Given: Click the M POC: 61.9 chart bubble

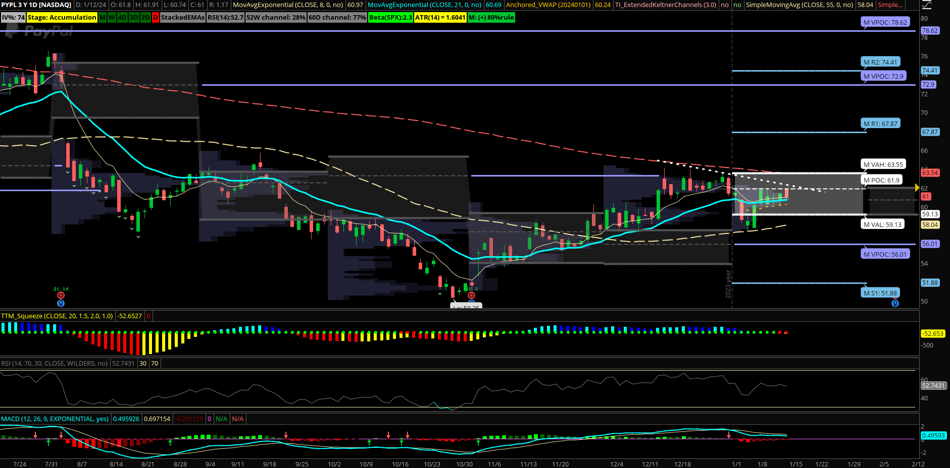Looking at the screenshot, I should 881,180.
